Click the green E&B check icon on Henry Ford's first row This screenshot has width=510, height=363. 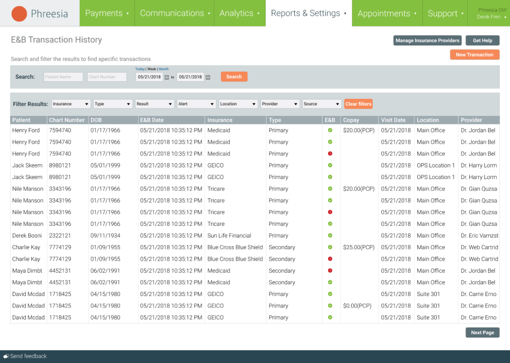click(330, 130)
